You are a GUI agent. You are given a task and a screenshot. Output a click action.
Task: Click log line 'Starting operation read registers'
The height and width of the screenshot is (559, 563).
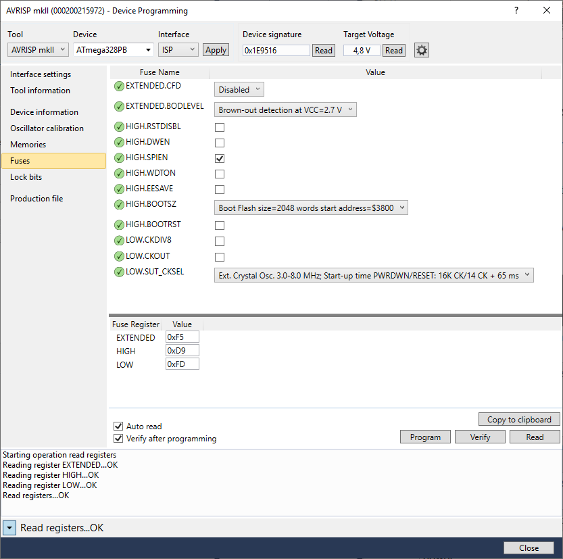point(59,455)
